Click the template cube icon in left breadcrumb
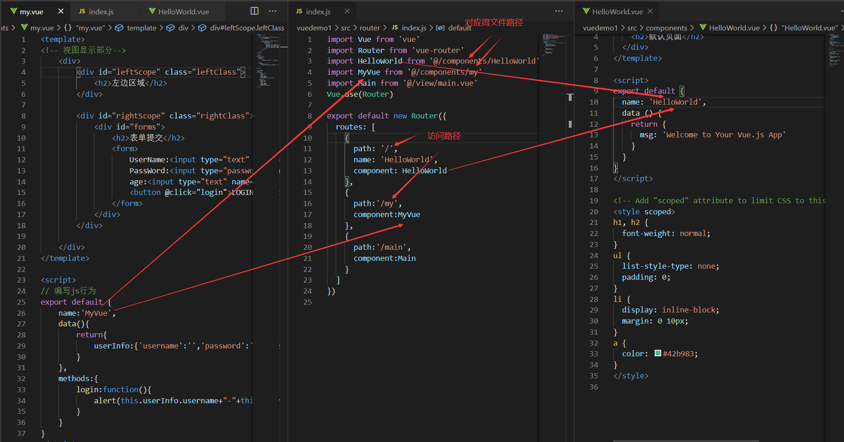Screen dimensions: 844x442 119,28
